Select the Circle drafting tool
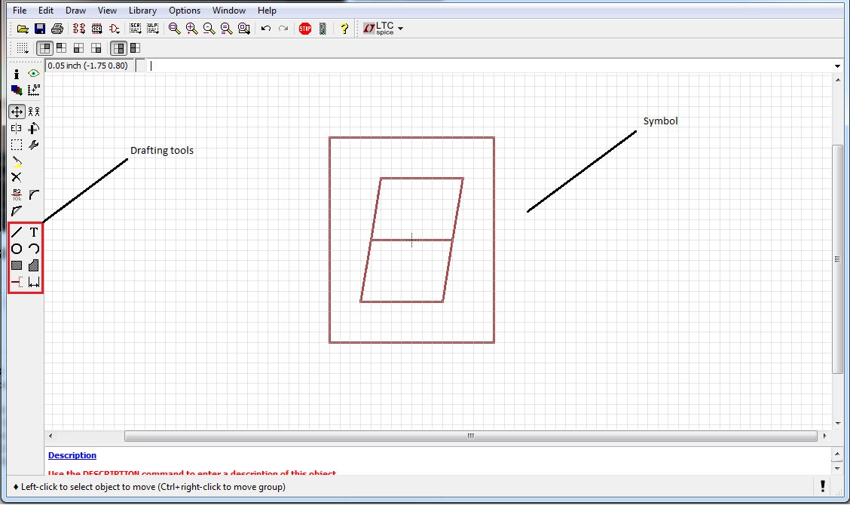The width and height of the screenshot is (850, 505). 16,249
